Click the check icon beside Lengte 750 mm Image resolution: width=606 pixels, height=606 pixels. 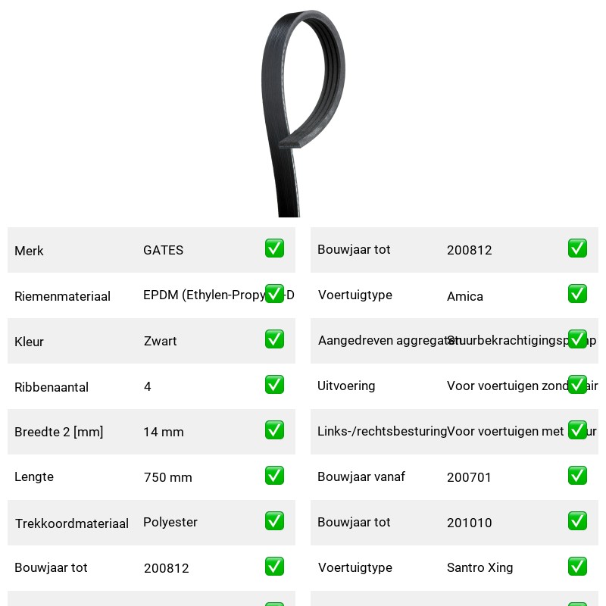point(274,476)
